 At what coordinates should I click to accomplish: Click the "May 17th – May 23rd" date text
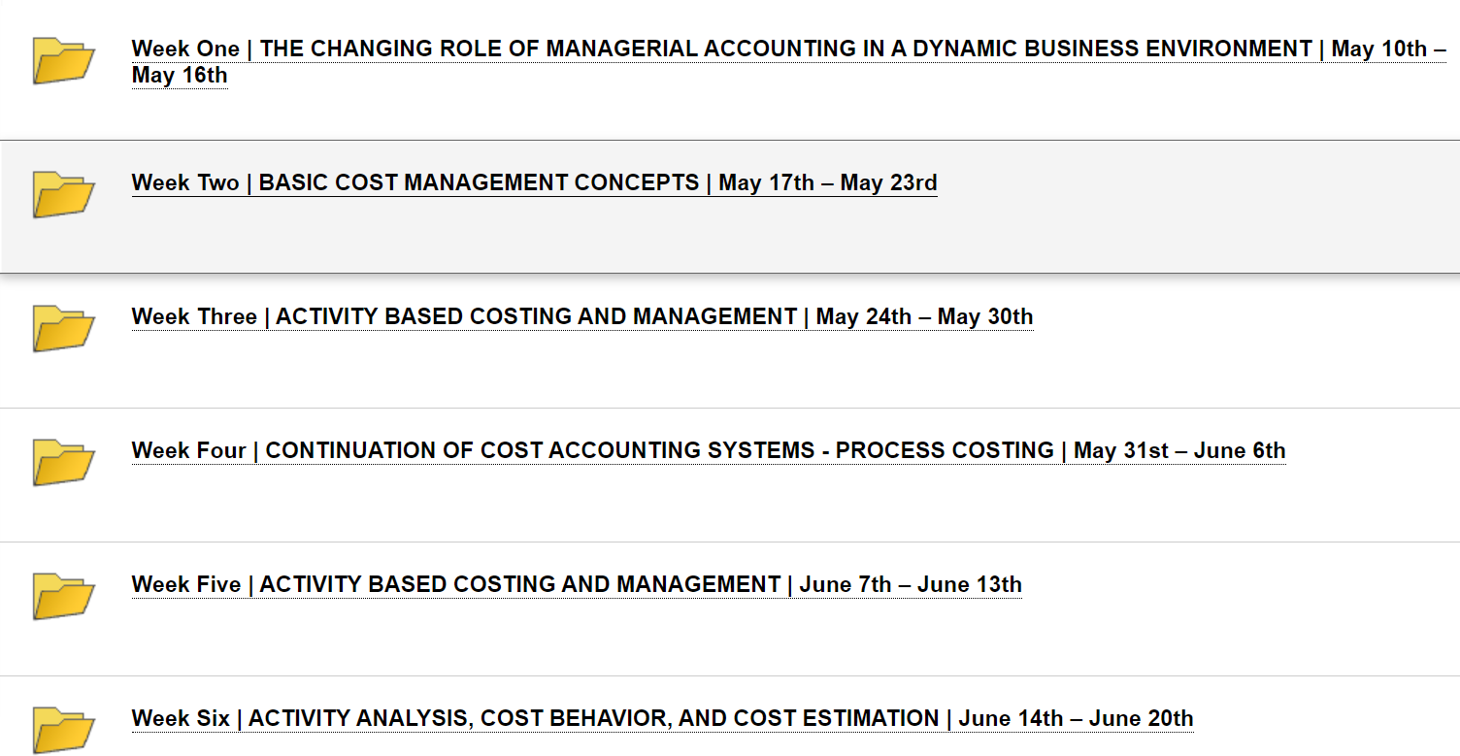coord(828,182)
